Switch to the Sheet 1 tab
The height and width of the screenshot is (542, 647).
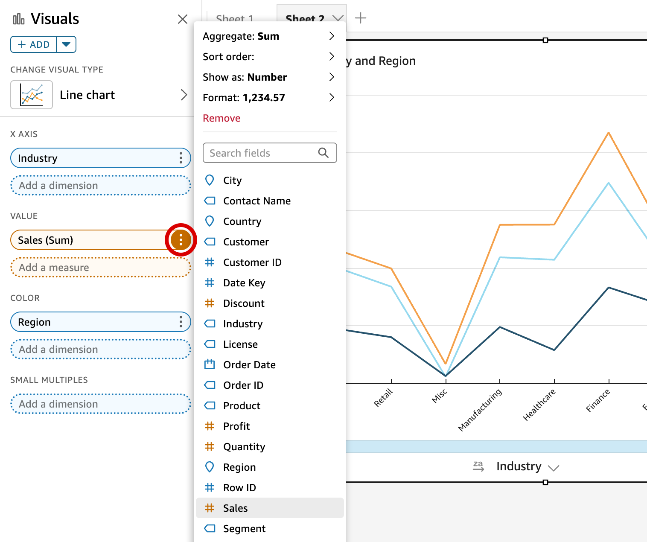coord(235,19)
